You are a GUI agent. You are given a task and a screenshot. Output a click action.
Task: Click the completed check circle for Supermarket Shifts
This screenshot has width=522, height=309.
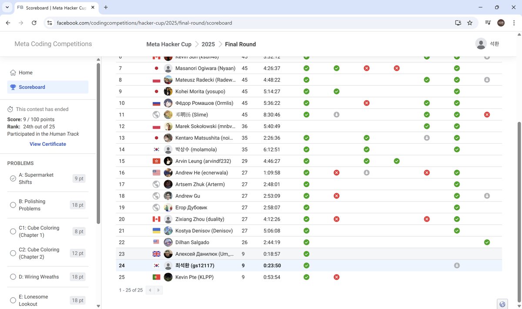[x=13, y=178]
